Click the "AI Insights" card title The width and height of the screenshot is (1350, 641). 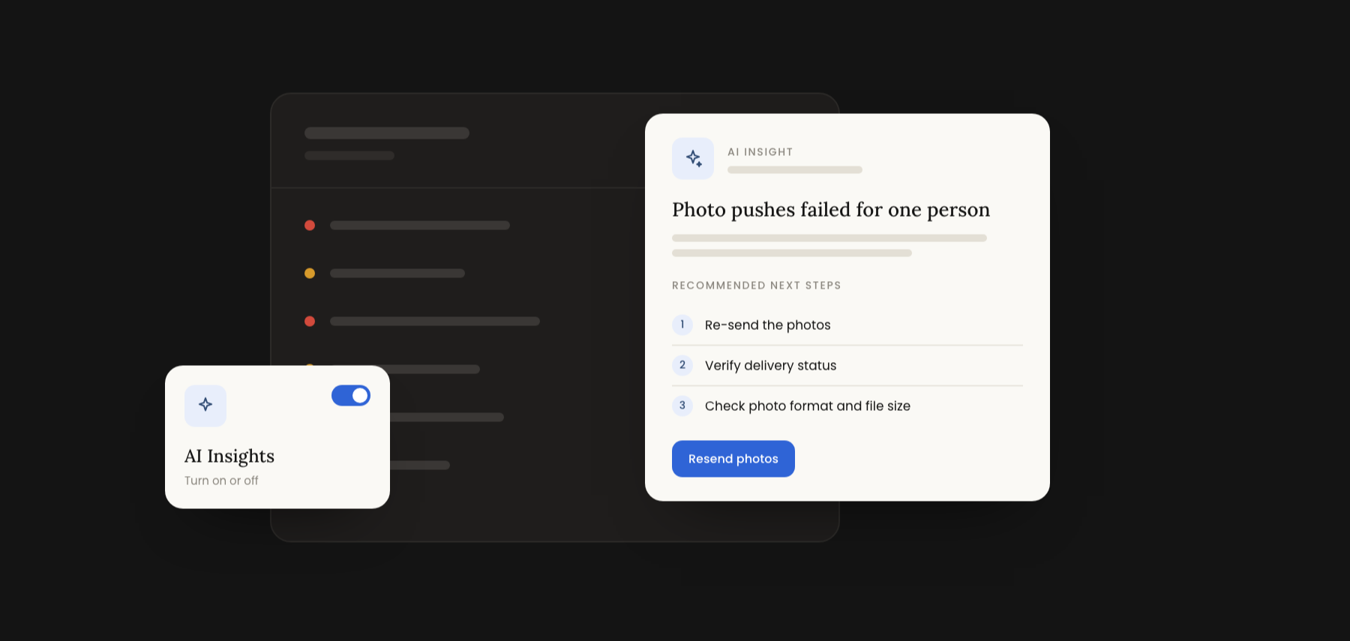click(x=229, y=456)
